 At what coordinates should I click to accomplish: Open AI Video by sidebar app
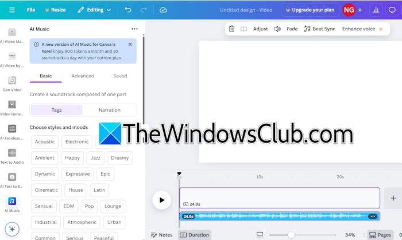12,60
